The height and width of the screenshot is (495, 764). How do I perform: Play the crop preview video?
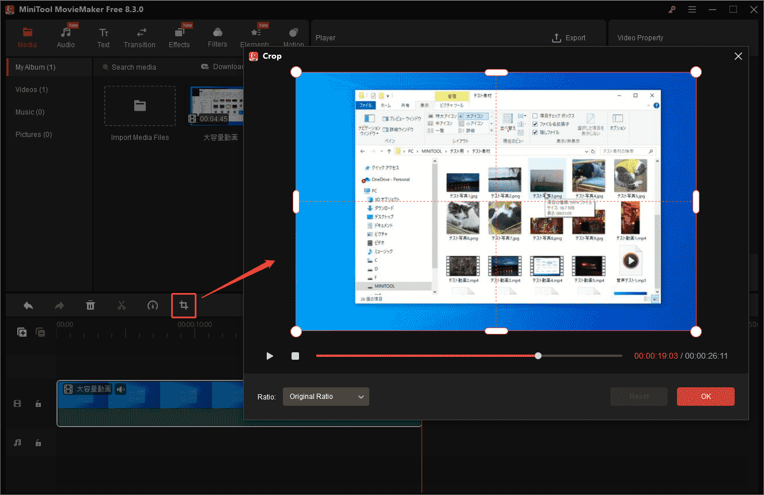click(x=270, y=356)
